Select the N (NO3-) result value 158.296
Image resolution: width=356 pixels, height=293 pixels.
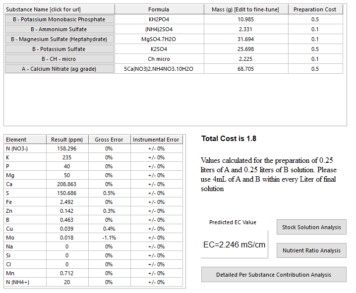[67, 148]
